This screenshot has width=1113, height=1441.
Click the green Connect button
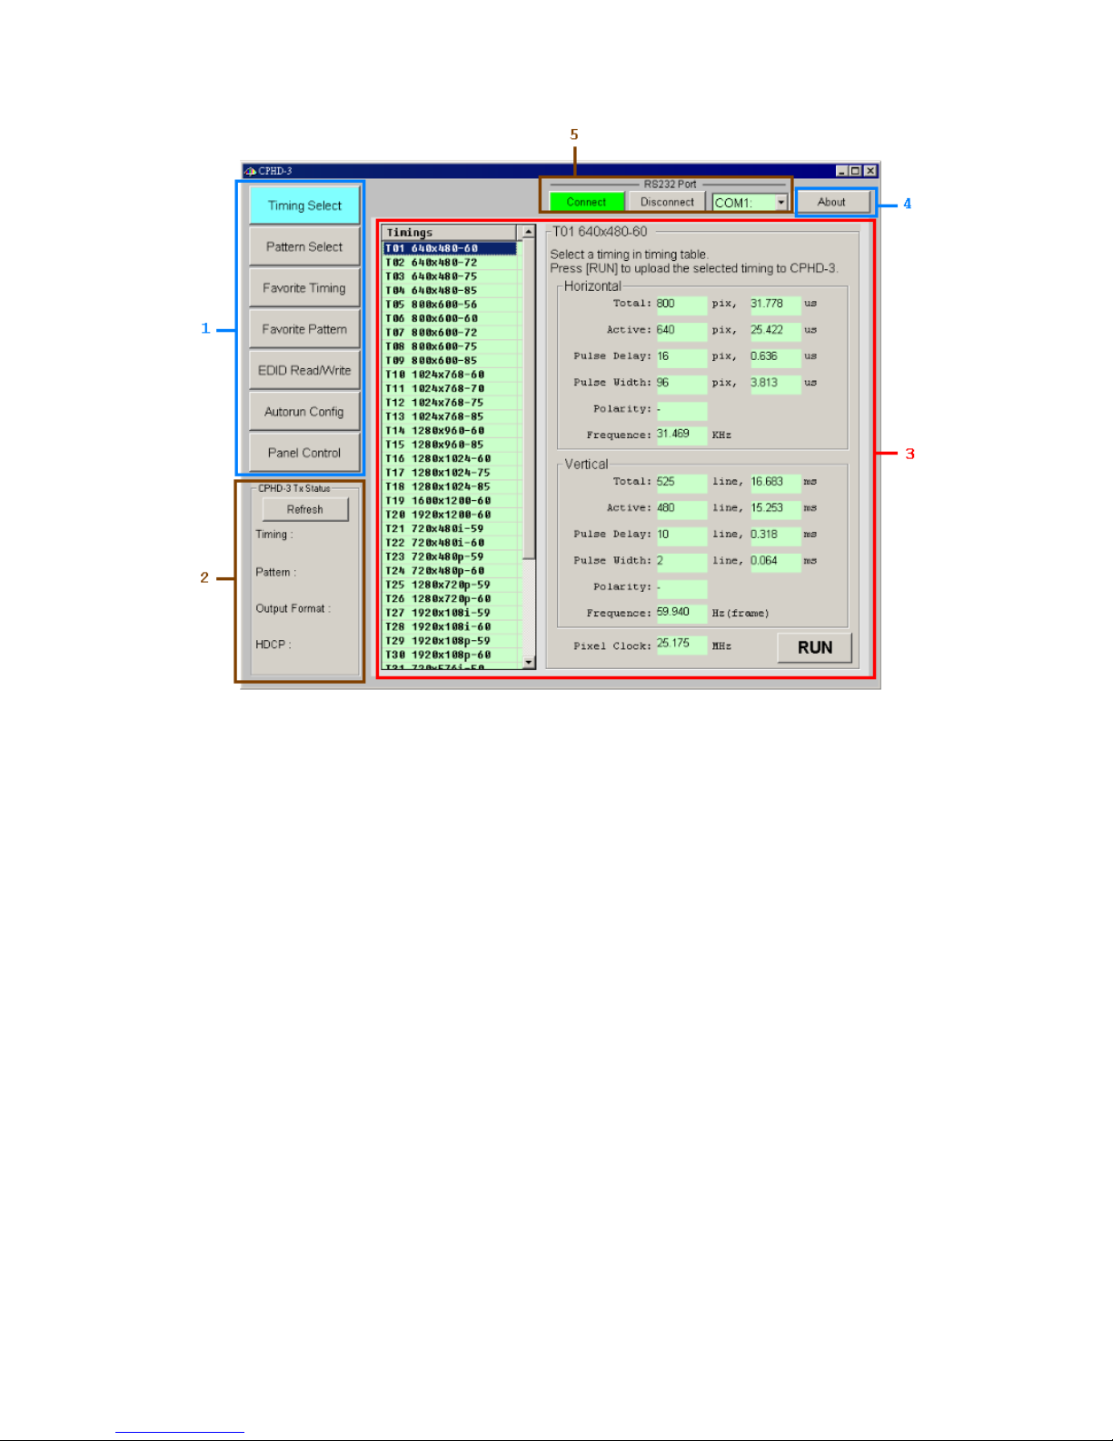pos(587,202)
